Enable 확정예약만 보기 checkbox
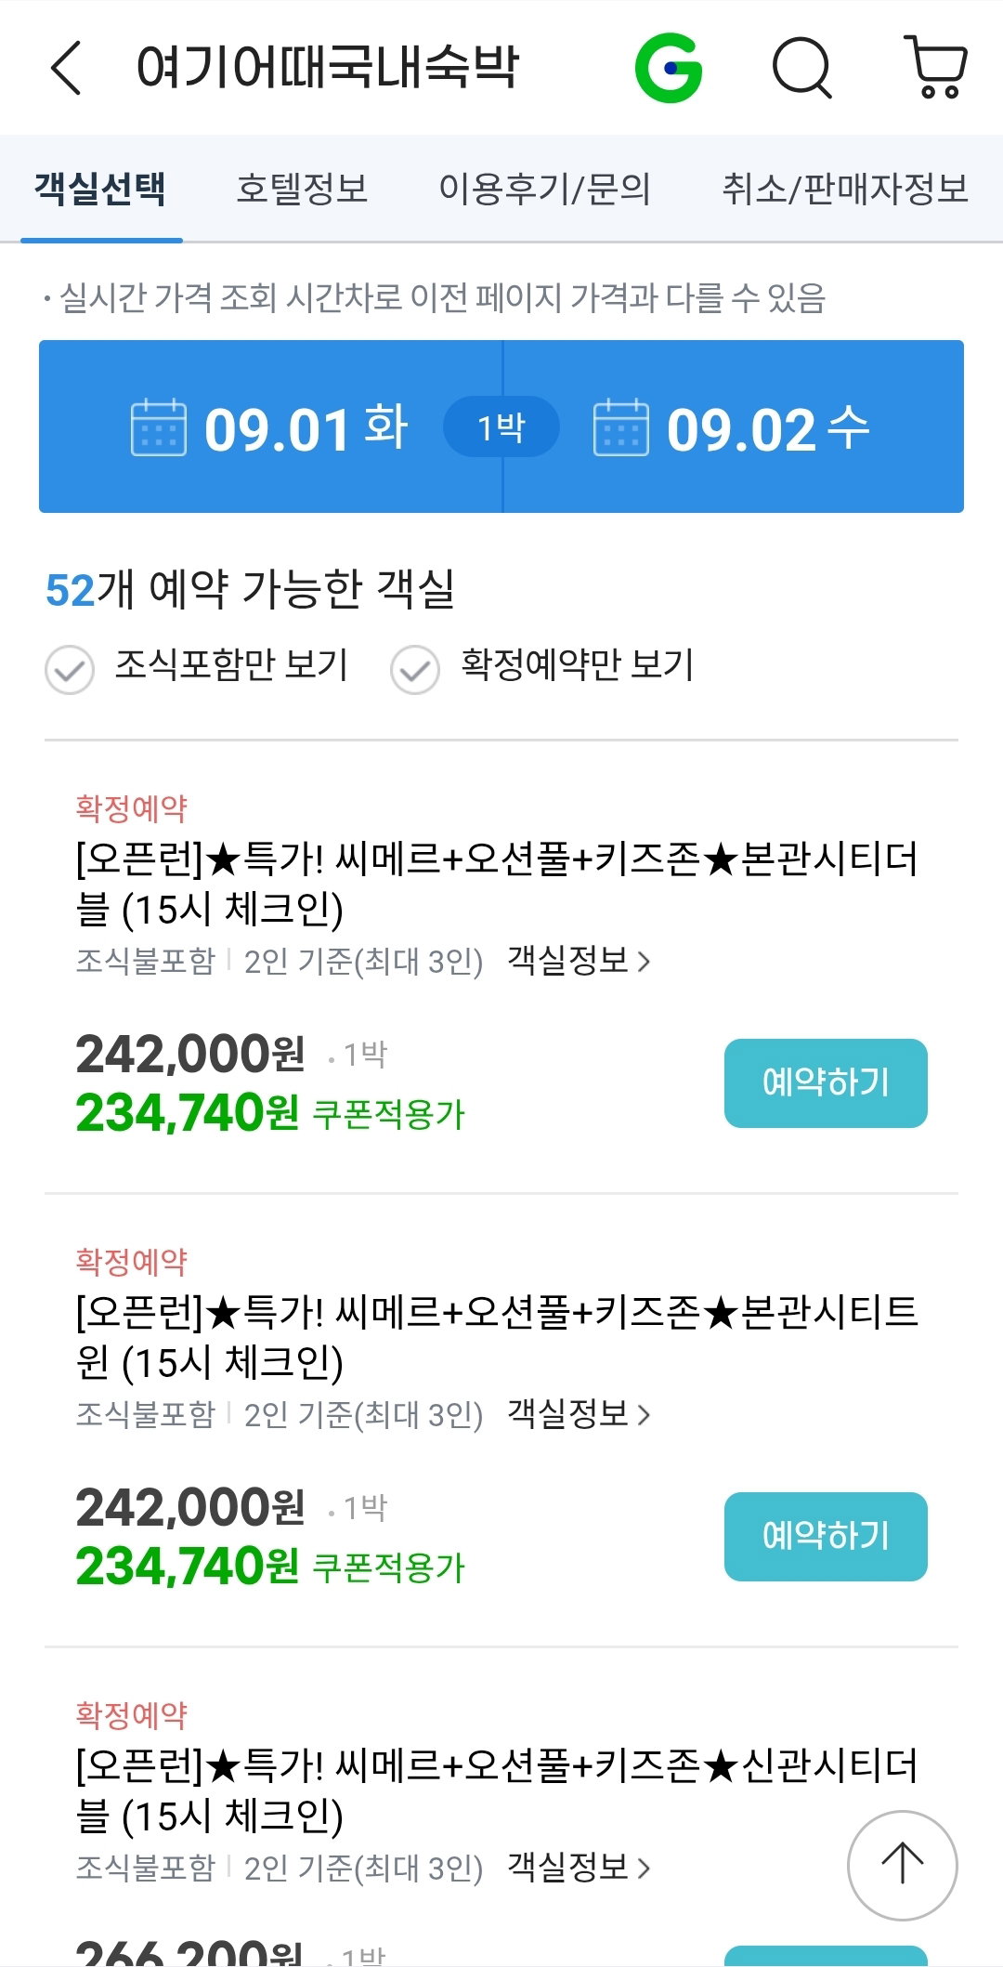The height and width of the screenshot is (1967, 1003). coord(415,670)
